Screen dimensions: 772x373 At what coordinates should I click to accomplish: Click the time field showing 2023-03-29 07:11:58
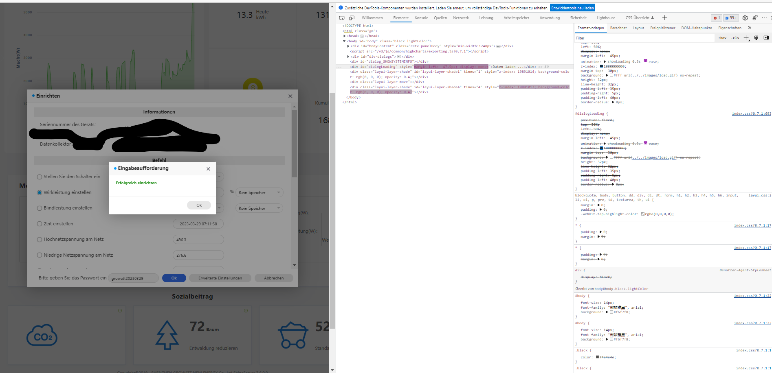point(198,224)
